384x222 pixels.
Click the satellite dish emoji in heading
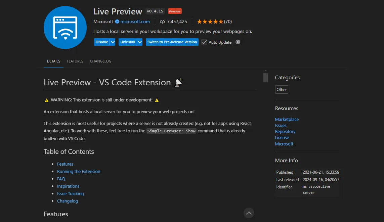[179, 82]
